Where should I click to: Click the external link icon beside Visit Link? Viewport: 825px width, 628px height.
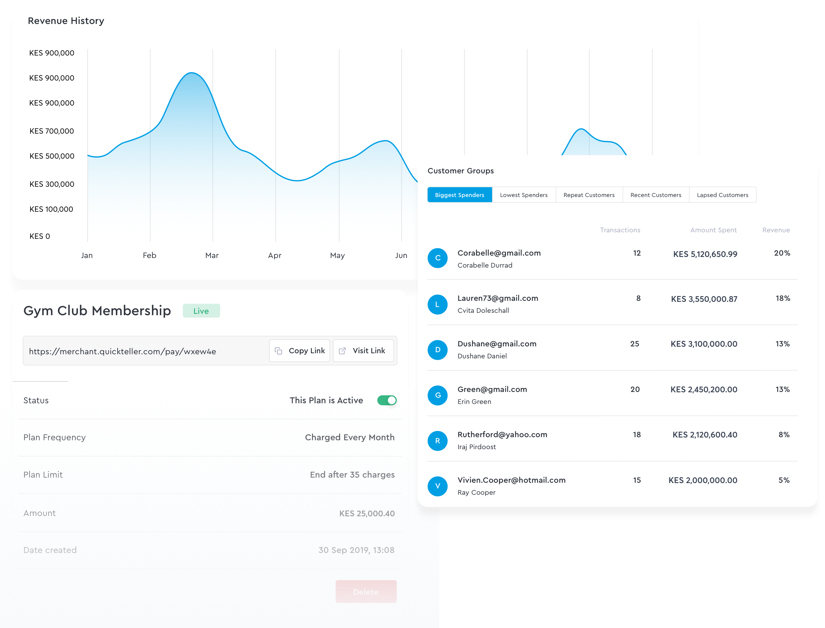coord(342,350)
